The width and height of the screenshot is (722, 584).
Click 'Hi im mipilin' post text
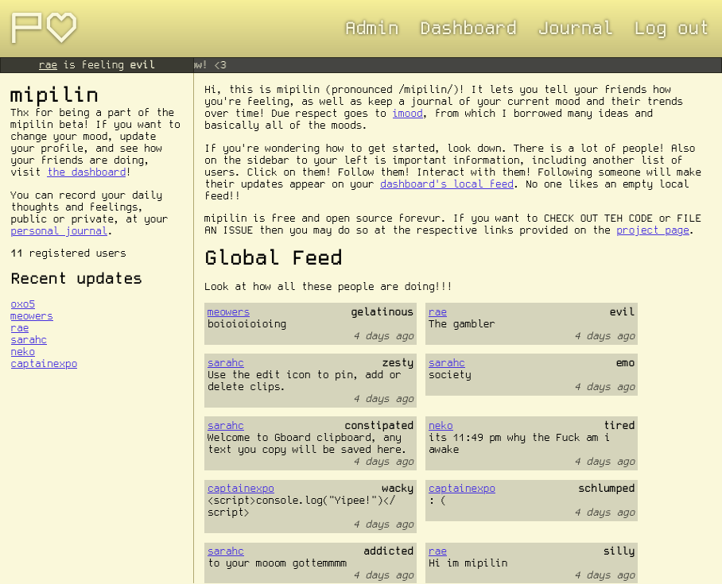pyautogui.click(x=468, y=563)
